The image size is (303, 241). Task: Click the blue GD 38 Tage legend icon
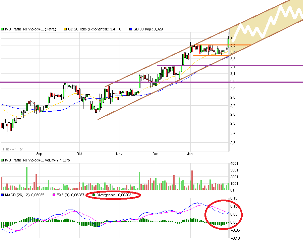click(x=131, y=29)
